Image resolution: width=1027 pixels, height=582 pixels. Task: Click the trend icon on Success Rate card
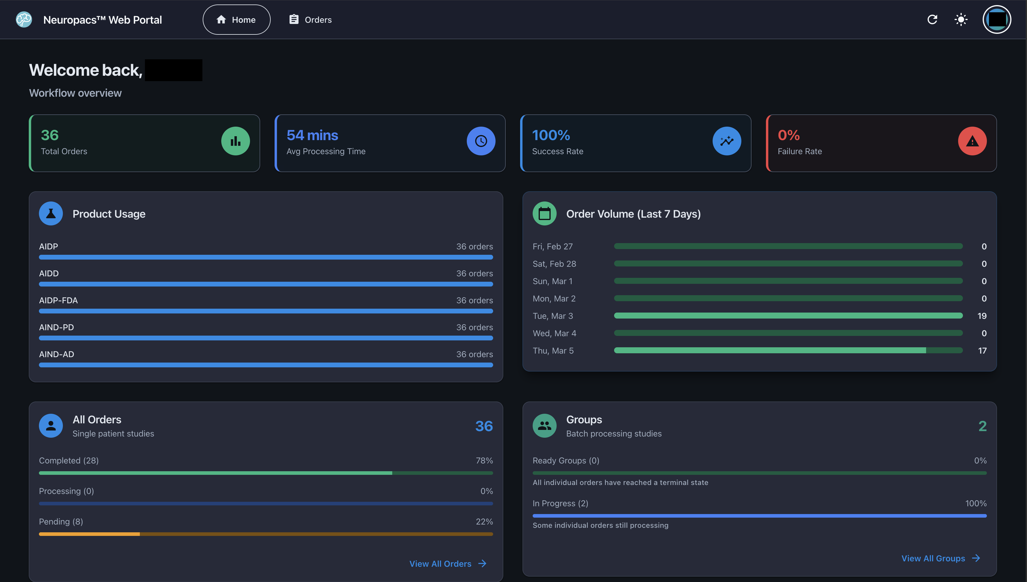(x=727, y=141)
